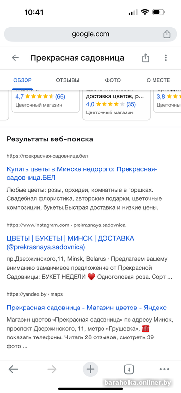Screen dimensions: 181x393
Task: Switch to the ФОТО tab
Action: click(113, 80)
